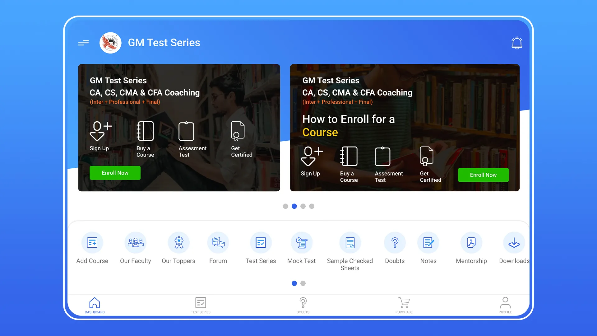Go to second page of shortcut icons
597x336 pixels.
[x=303, y=283]
